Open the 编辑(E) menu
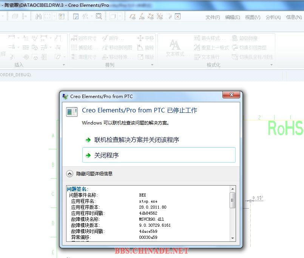Viewport: 304px width, 258px height. [x=233, y=17]
